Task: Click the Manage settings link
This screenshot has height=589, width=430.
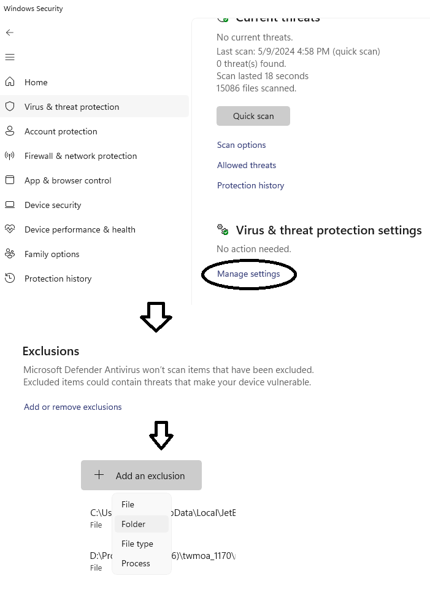Action: 248,274
